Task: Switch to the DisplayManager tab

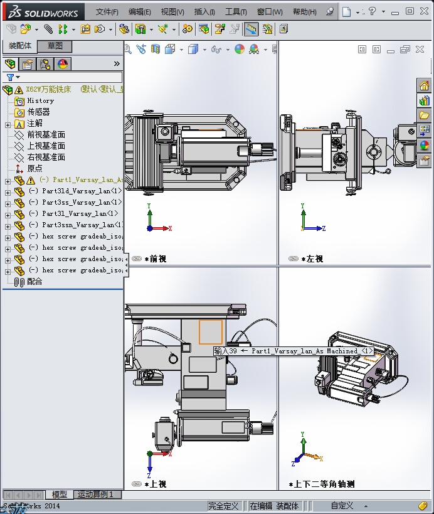Action: coord(63,63)
